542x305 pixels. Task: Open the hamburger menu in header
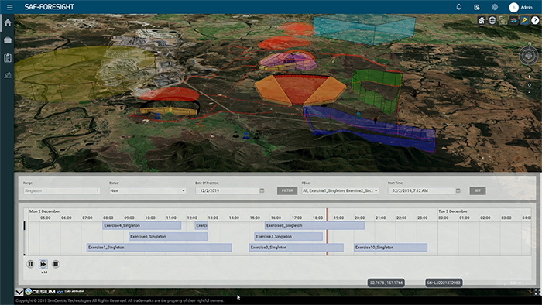[x=9, y=7]
